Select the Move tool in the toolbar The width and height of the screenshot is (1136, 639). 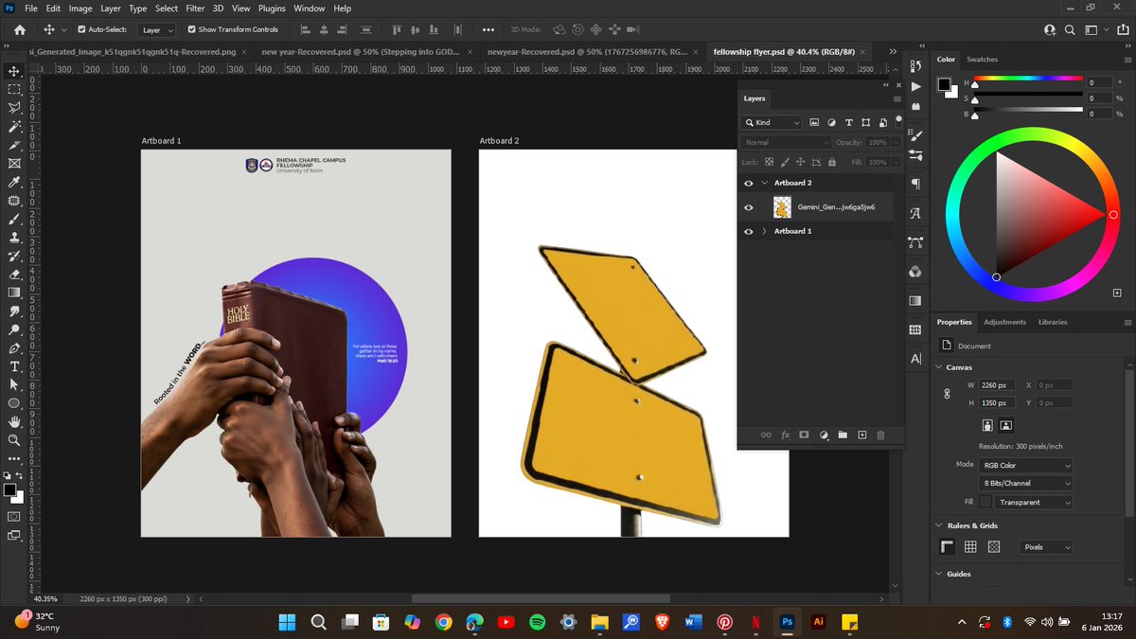point(14,71)
